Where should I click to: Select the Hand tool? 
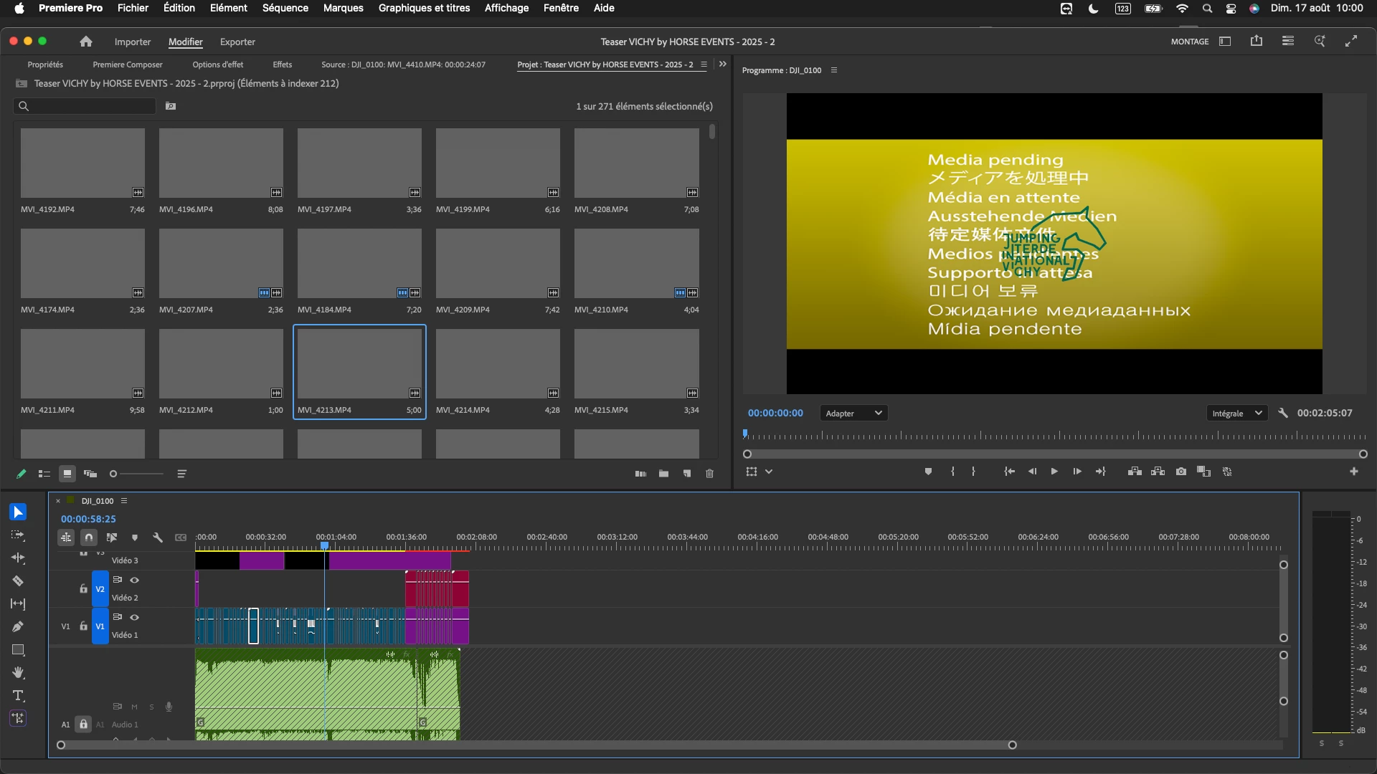(x=18, y=673)
